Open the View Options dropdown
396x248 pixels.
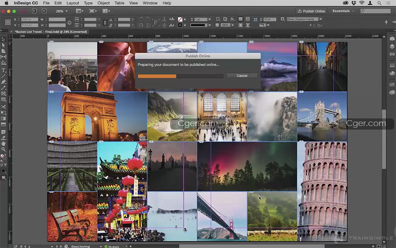point(80,11)
